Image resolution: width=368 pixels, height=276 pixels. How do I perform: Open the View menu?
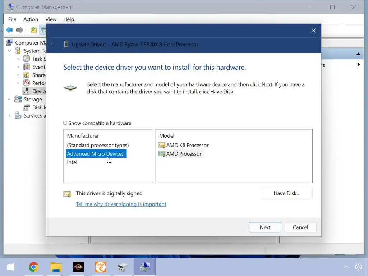click(x=51, y=19)
